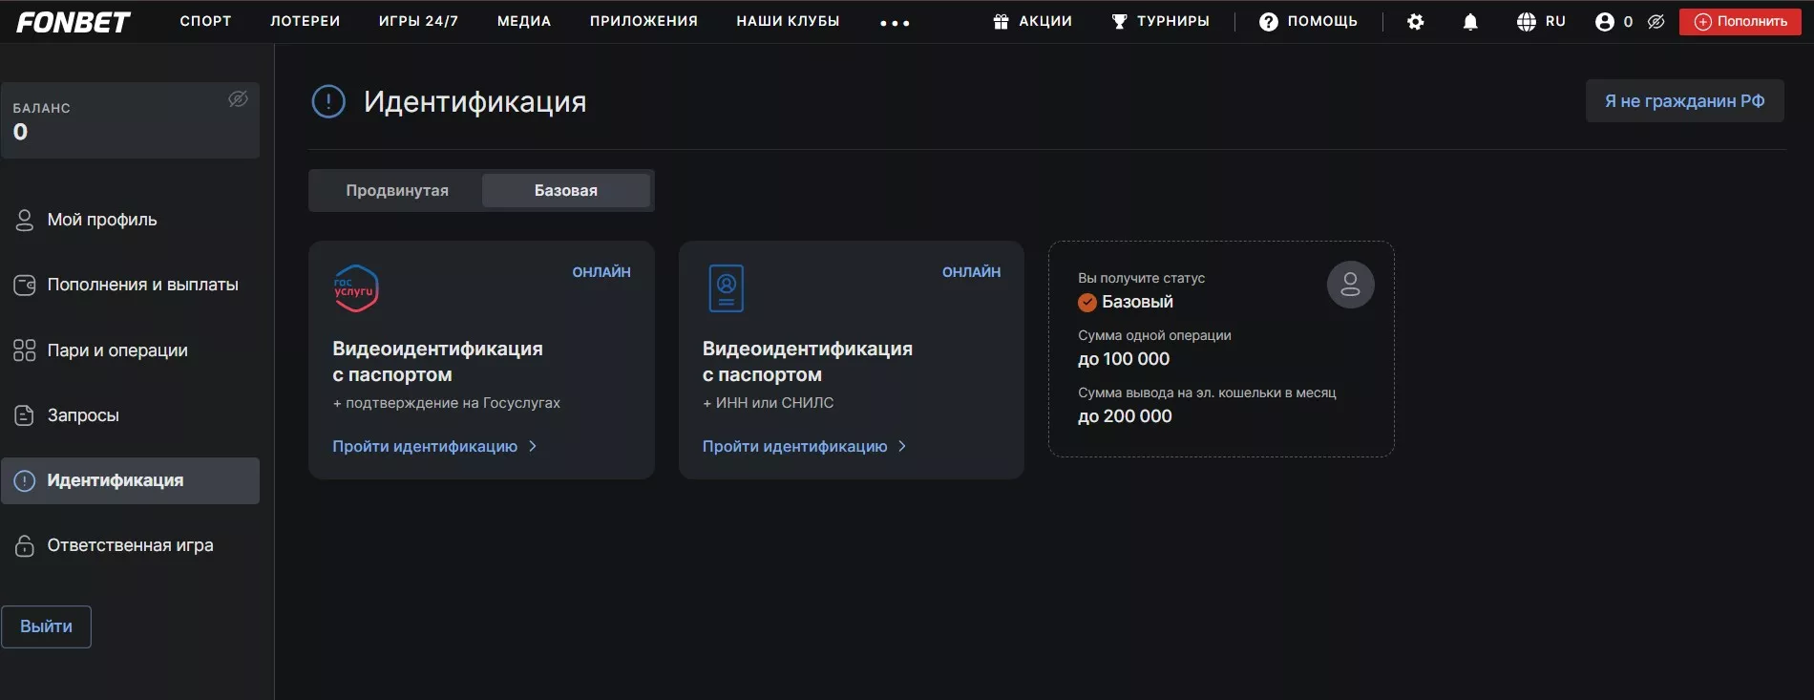Open notifications bell icon
This screenshot has height=700, width=1814.
1470,22
